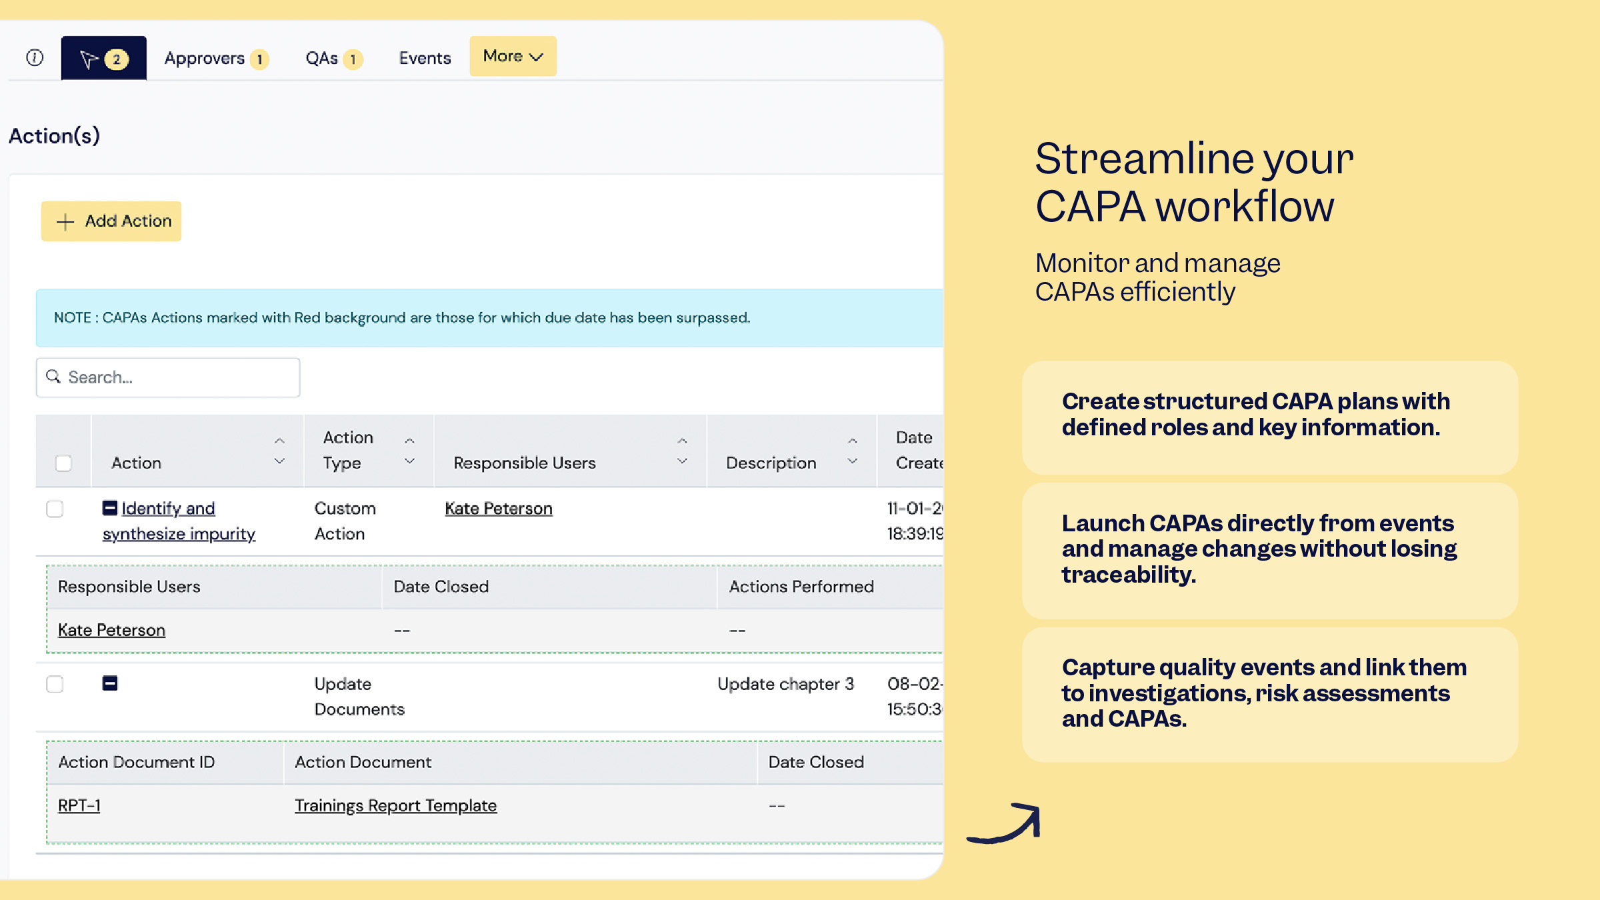The width and height of the screenshot is (1600, 900).
Task: Toggle the select-all header checkbox
Action: pyautogui.click(x=63, y=463)
